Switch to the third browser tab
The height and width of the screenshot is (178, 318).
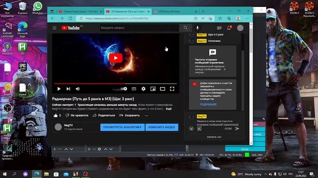[175, 11]
